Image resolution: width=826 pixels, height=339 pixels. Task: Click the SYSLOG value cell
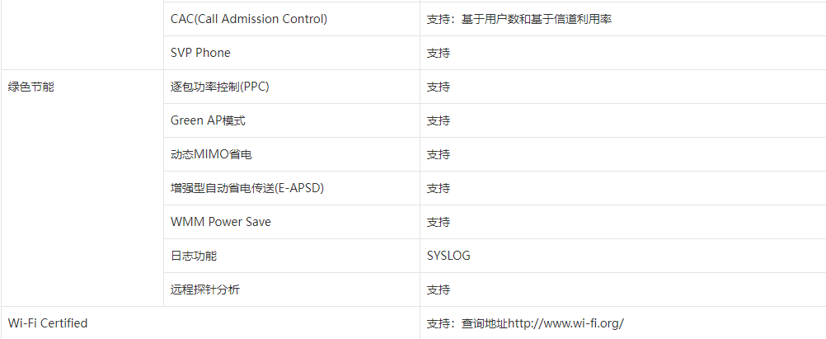[x=622, y=256]
